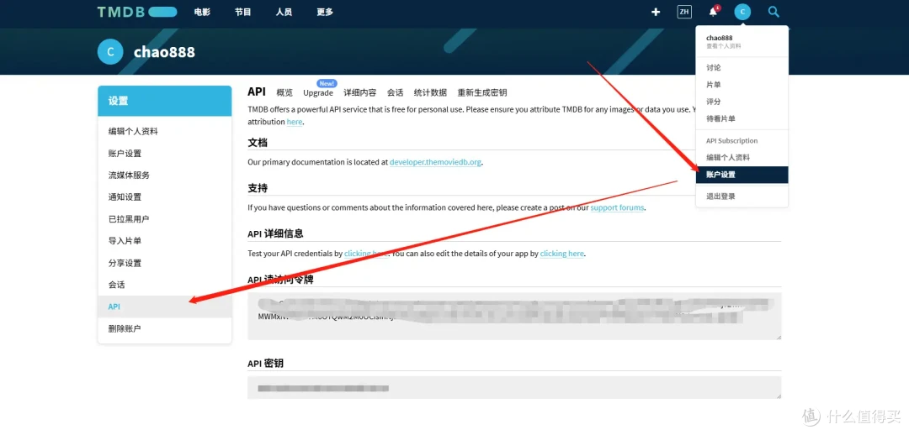Select 通知设置 in settings sidebar
The width and height of the screenshot is (909, 435).
pos(165,197)
